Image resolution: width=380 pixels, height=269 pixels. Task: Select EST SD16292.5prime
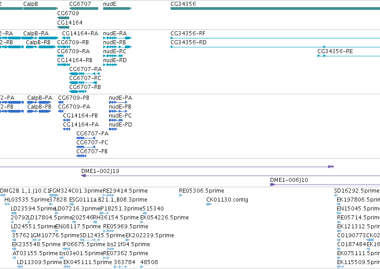tap(336, 195)
